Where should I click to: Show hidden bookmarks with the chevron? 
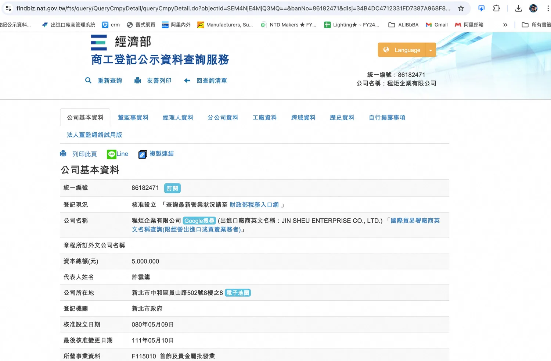[505, 25]
